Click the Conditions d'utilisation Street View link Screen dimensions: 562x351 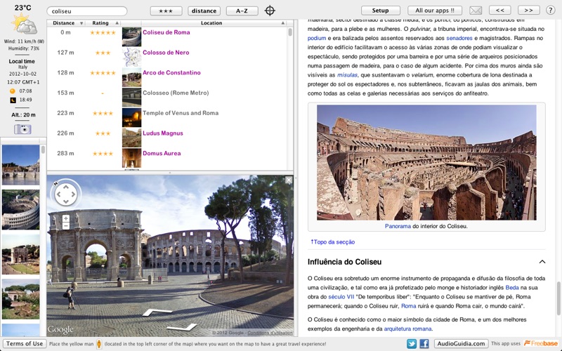click(x=270, y=333)
